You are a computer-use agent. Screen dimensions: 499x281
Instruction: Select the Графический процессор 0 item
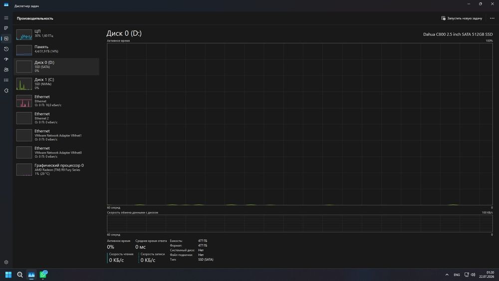(57, 170)
